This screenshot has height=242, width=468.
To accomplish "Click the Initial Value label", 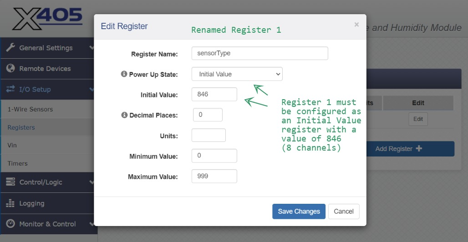I will [159, 95].
